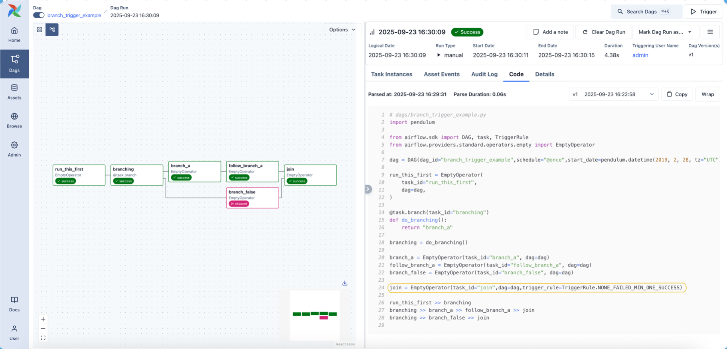Click the Airflow logo icon

[x=14, y=11]
